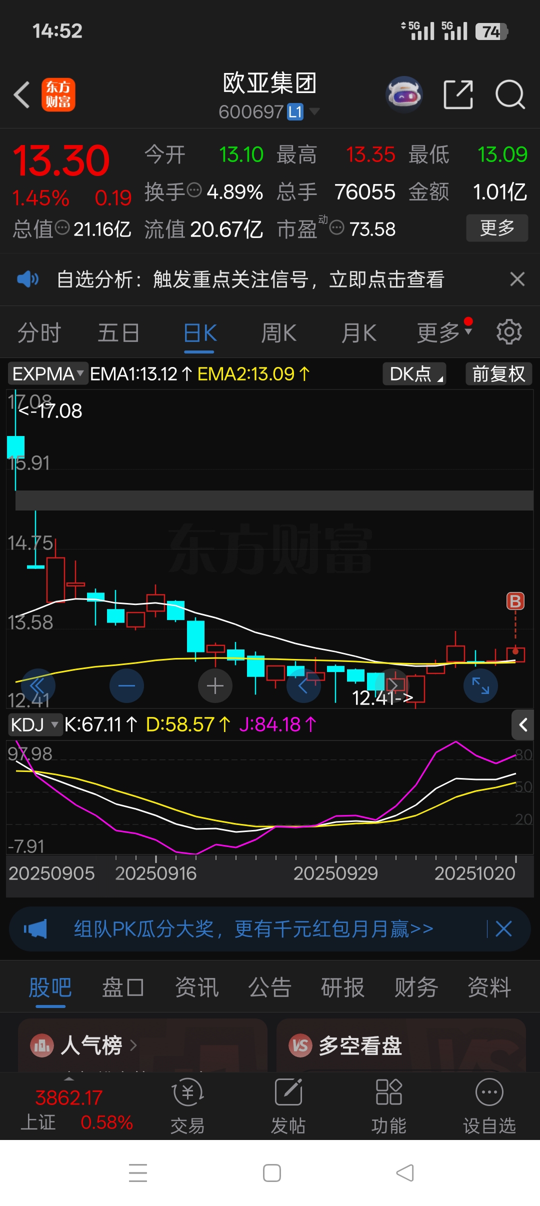
Task: Tap the megaphone promo icon
Action: (35, 929)
